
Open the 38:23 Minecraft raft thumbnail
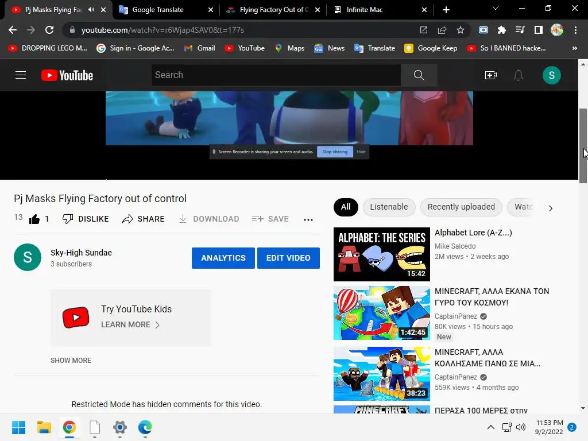[382, 374]
